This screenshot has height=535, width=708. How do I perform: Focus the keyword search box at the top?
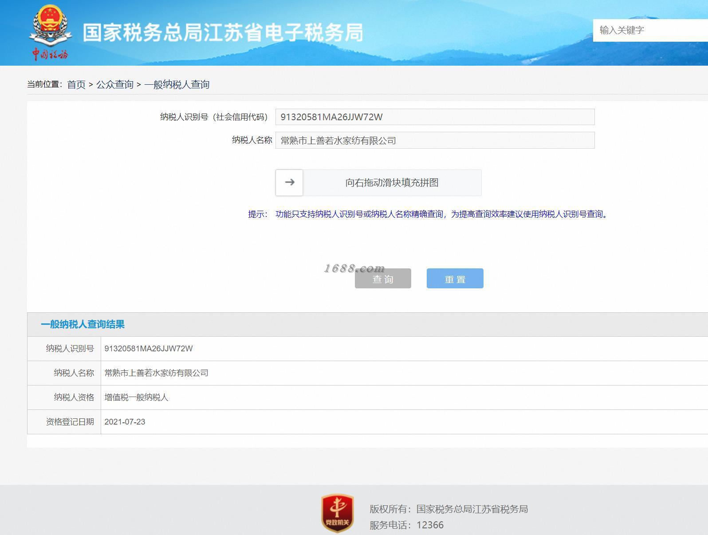650,30
